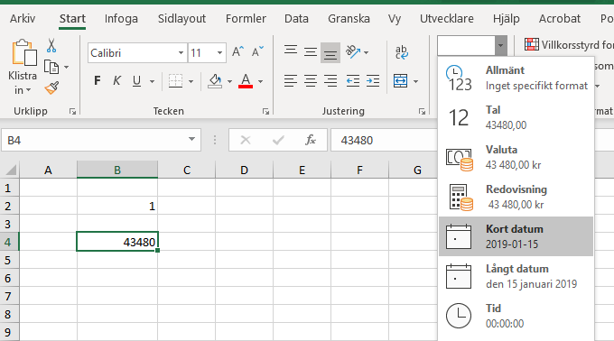This screenshot has width=614, height=341.
Task: Toggle underline with the U button
Action: pyautogui.click(x=136, y=81)
